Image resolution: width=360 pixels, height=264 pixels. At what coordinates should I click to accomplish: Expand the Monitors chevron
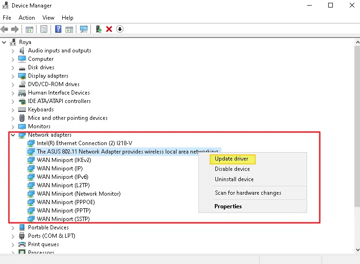13,127
